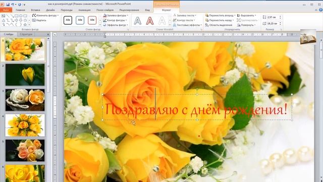Open Текстовые эффекты dropdown
Screen dimensions: 323x182
tap(188, 25)
